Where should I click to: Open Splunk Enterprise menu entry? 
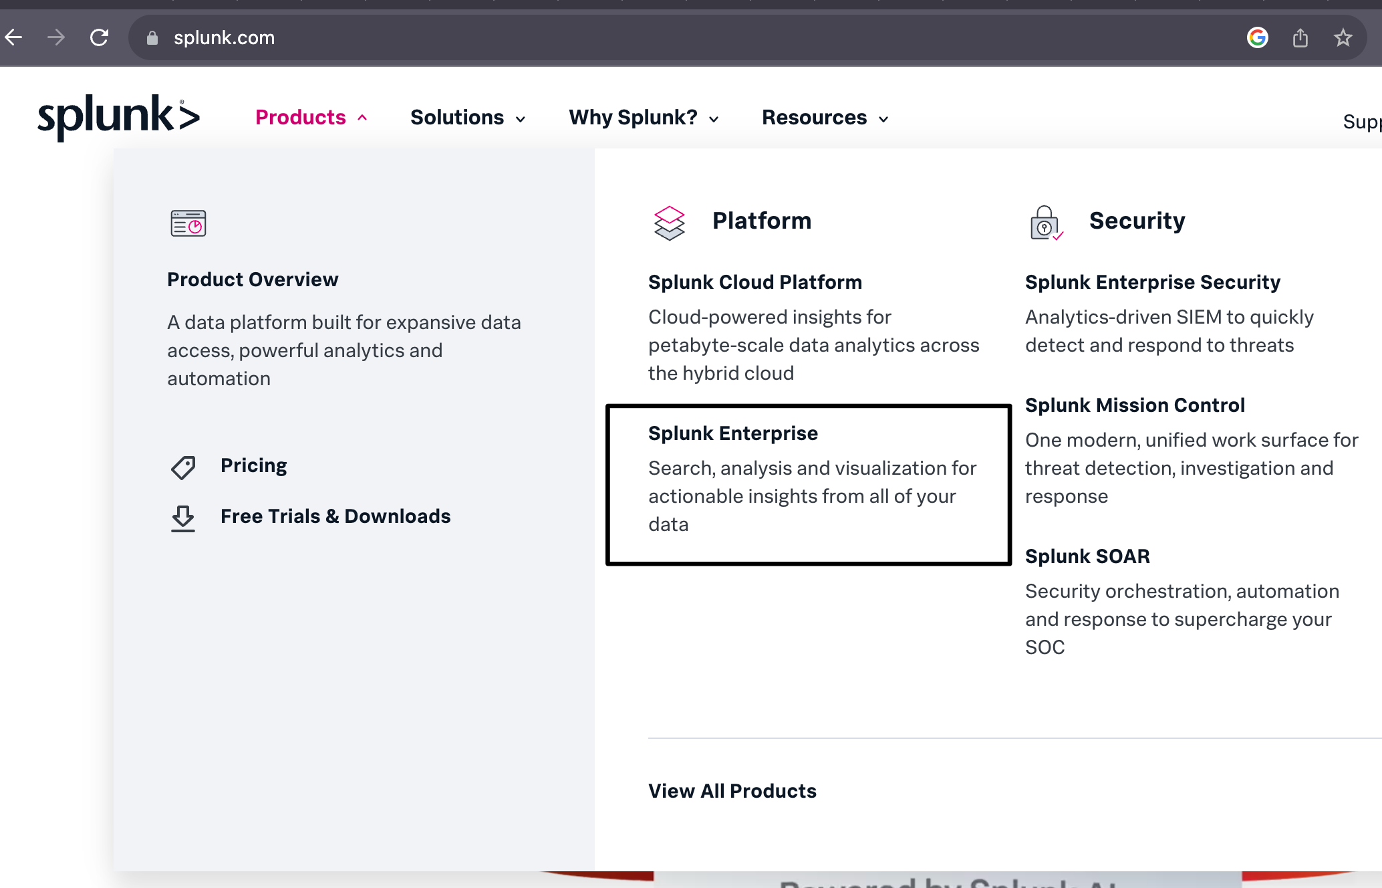point(733,433)
